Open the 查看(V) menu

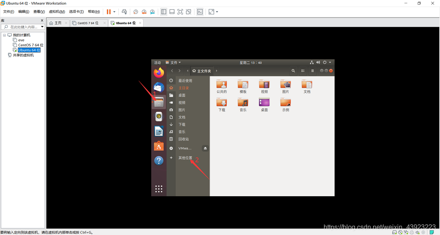[x=39, y=12]
